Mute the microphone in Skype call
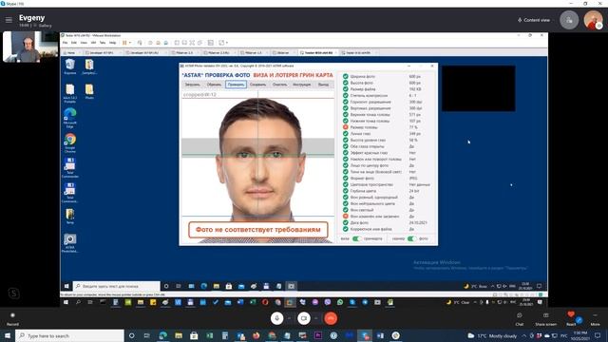This screenshot has height=342, width=608. (276, 318)
